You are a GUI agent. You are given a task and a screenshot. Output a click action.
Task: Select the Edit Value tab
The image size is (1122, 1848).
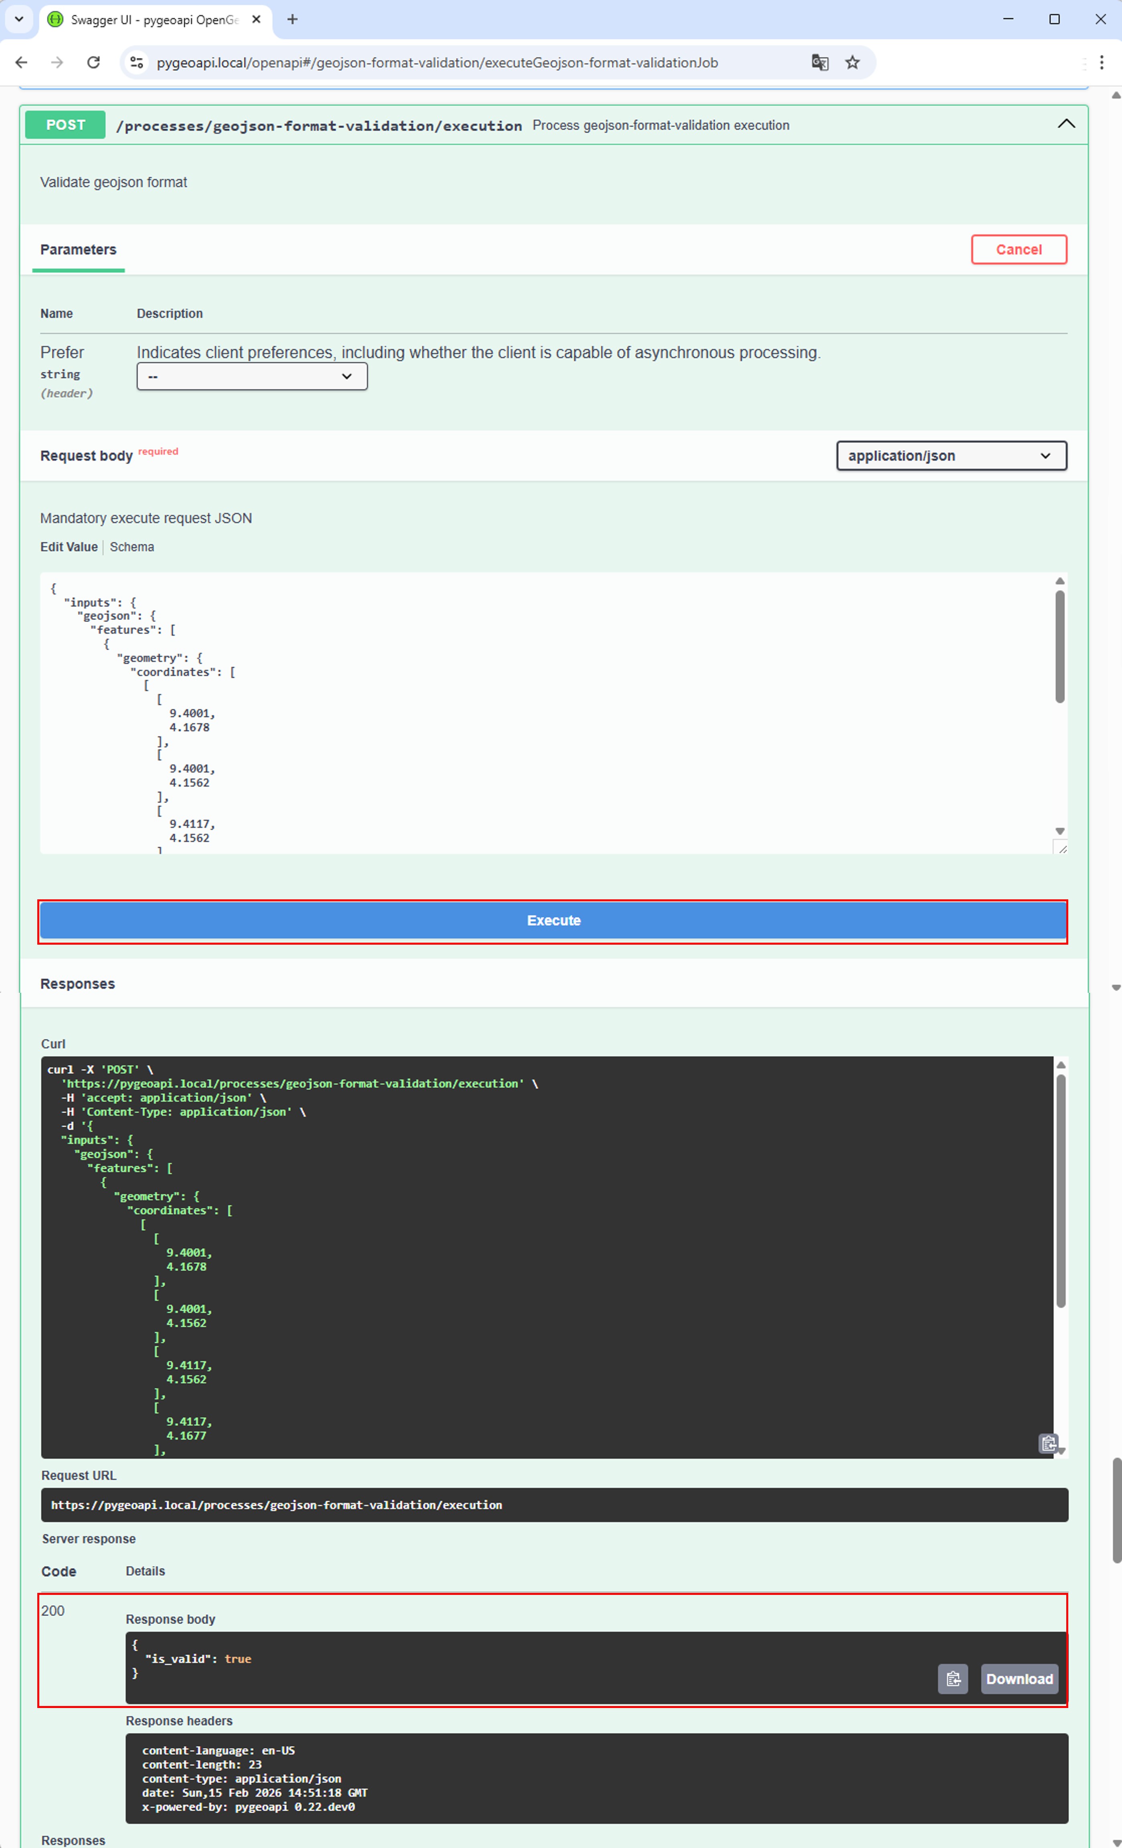tap(69, 547)
